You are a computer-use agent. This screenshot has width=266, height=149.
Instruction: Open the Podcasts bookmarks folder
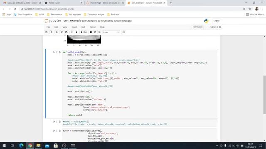(113, 14)
